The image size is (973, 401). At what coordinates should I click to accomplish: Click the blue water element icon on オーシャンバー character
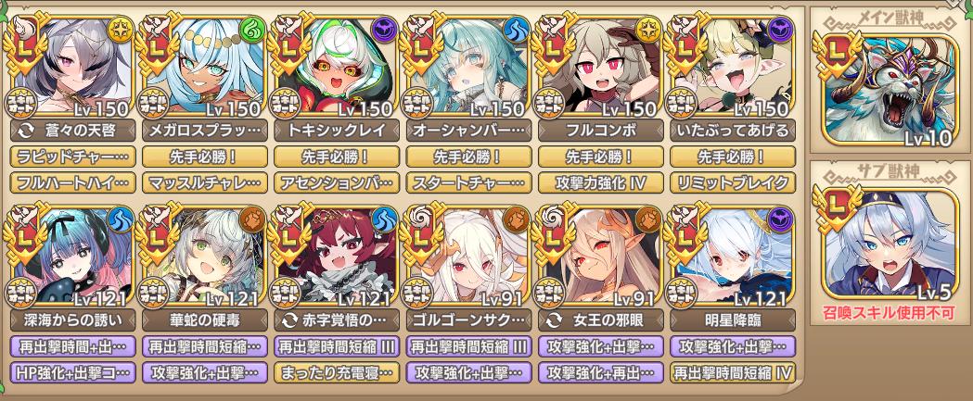(x=517, y=29)
